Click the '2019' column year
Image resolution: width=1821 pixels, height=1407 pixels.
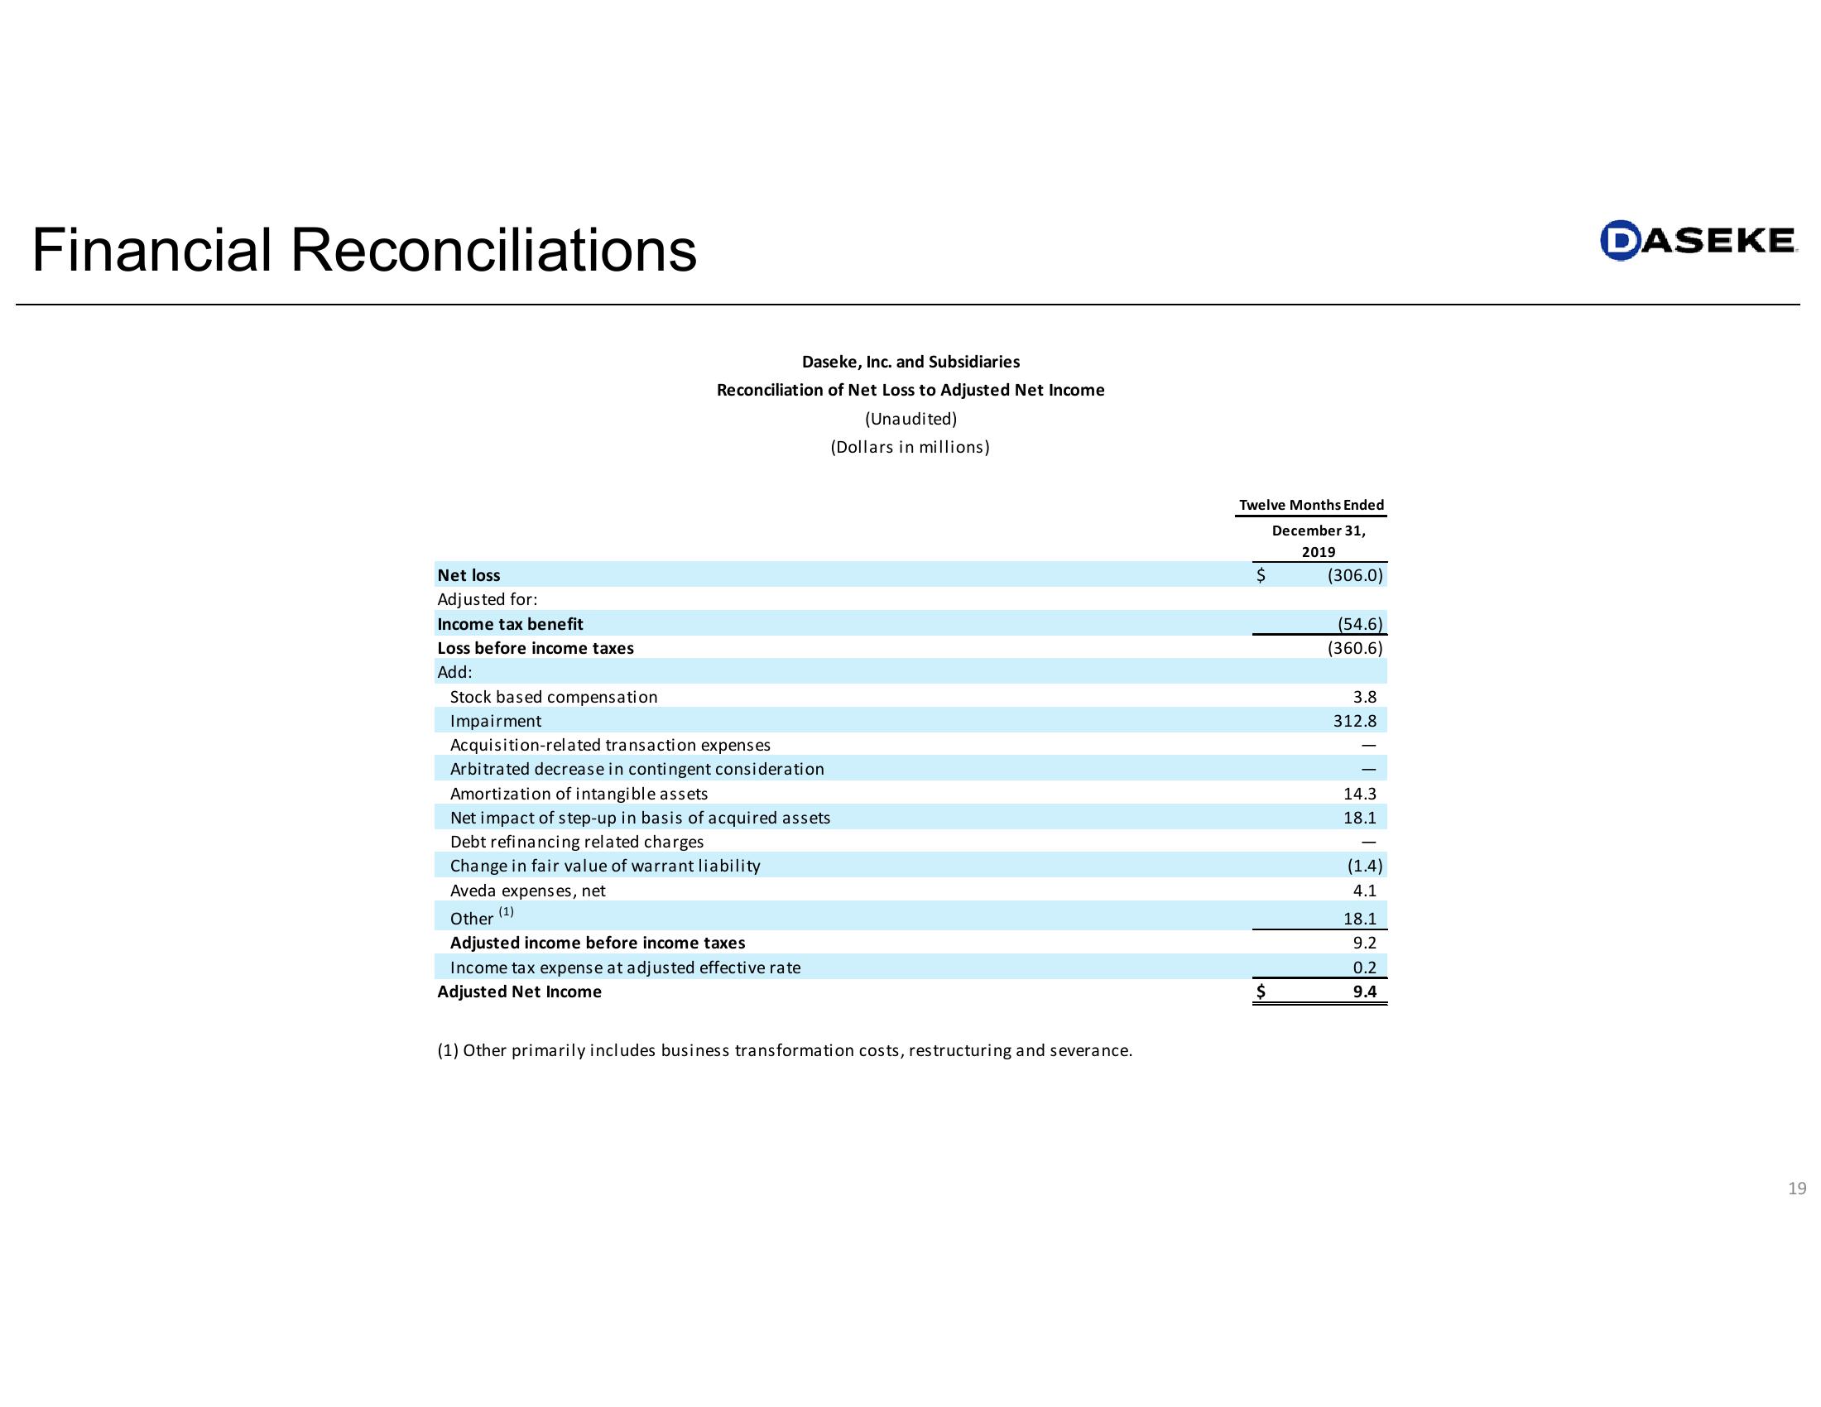pos(1319,552)
